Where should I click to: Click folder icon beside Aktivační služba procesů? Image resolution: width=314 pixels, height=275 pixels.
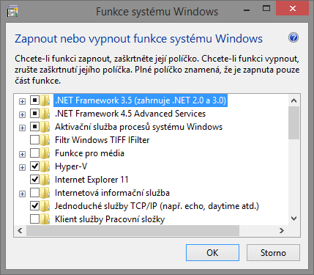45,127
